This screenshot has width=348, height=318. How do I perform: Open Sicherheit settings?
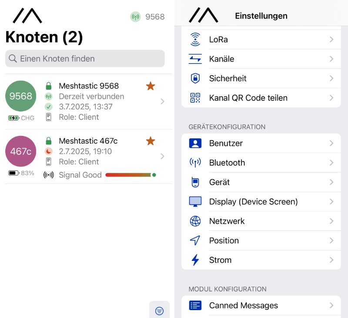tap(261, 78)
